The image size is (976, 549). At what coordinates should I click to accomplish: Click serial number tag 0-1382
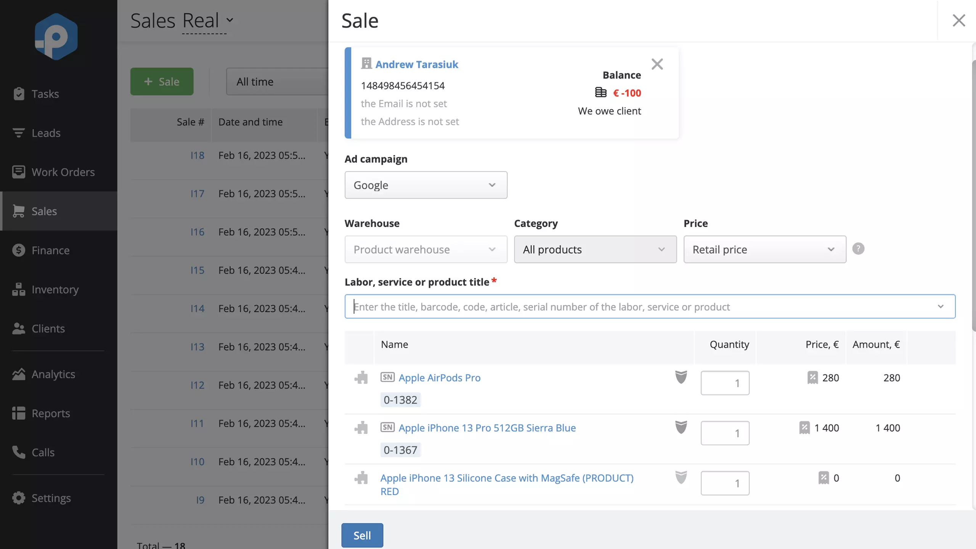tap(400, 400)
